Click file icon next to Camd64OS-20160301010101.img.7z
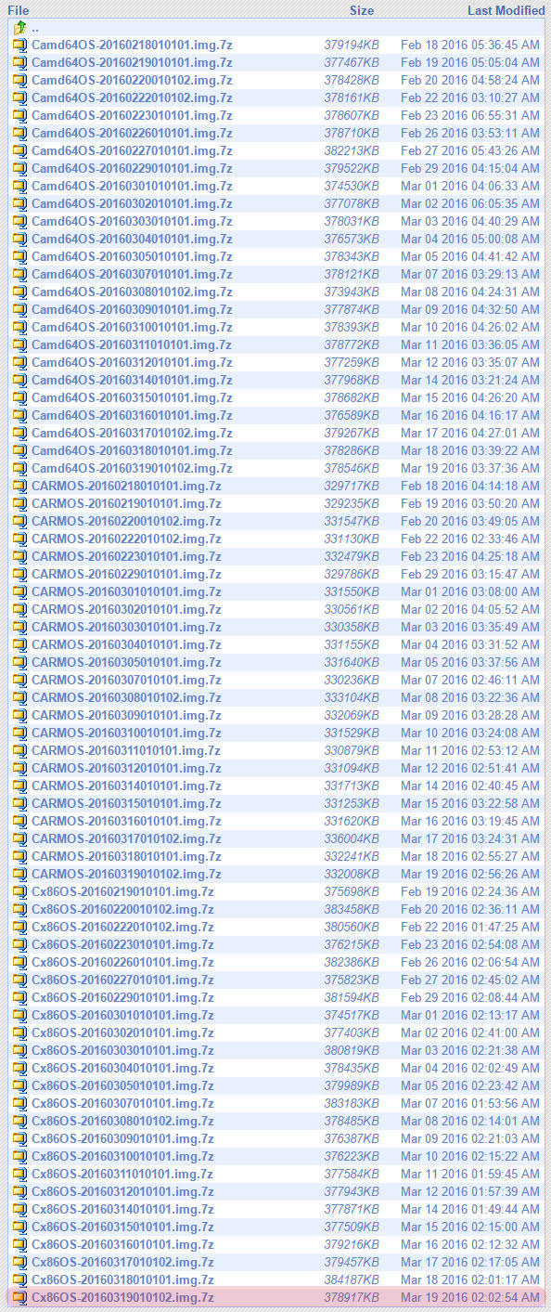 click(19, 186)
